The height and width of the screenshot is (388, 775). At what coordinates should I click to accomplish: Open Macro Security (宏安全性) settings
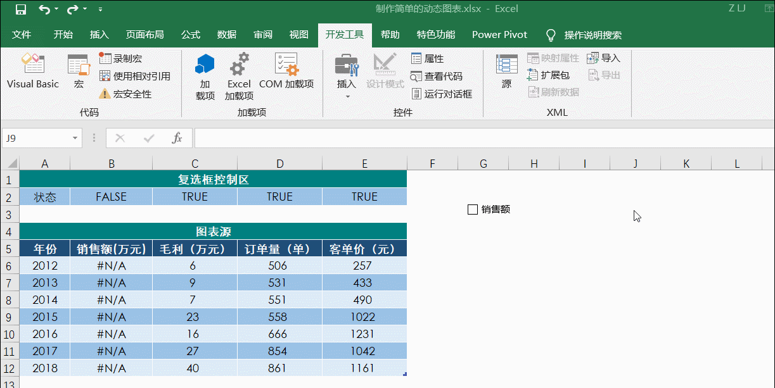pyautogui.click(x=125, y=94)
